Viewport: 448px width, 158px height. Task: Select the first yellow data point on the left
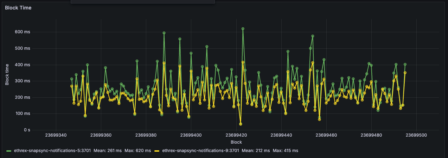pyautogui.click(x=72, y=86)
